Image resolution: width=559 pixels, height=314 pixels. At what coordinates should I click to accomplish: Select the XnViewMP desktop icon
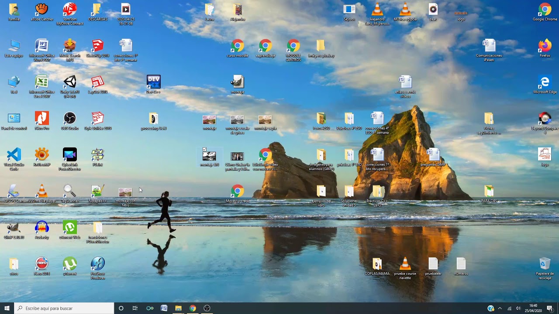tap(42, 157)
